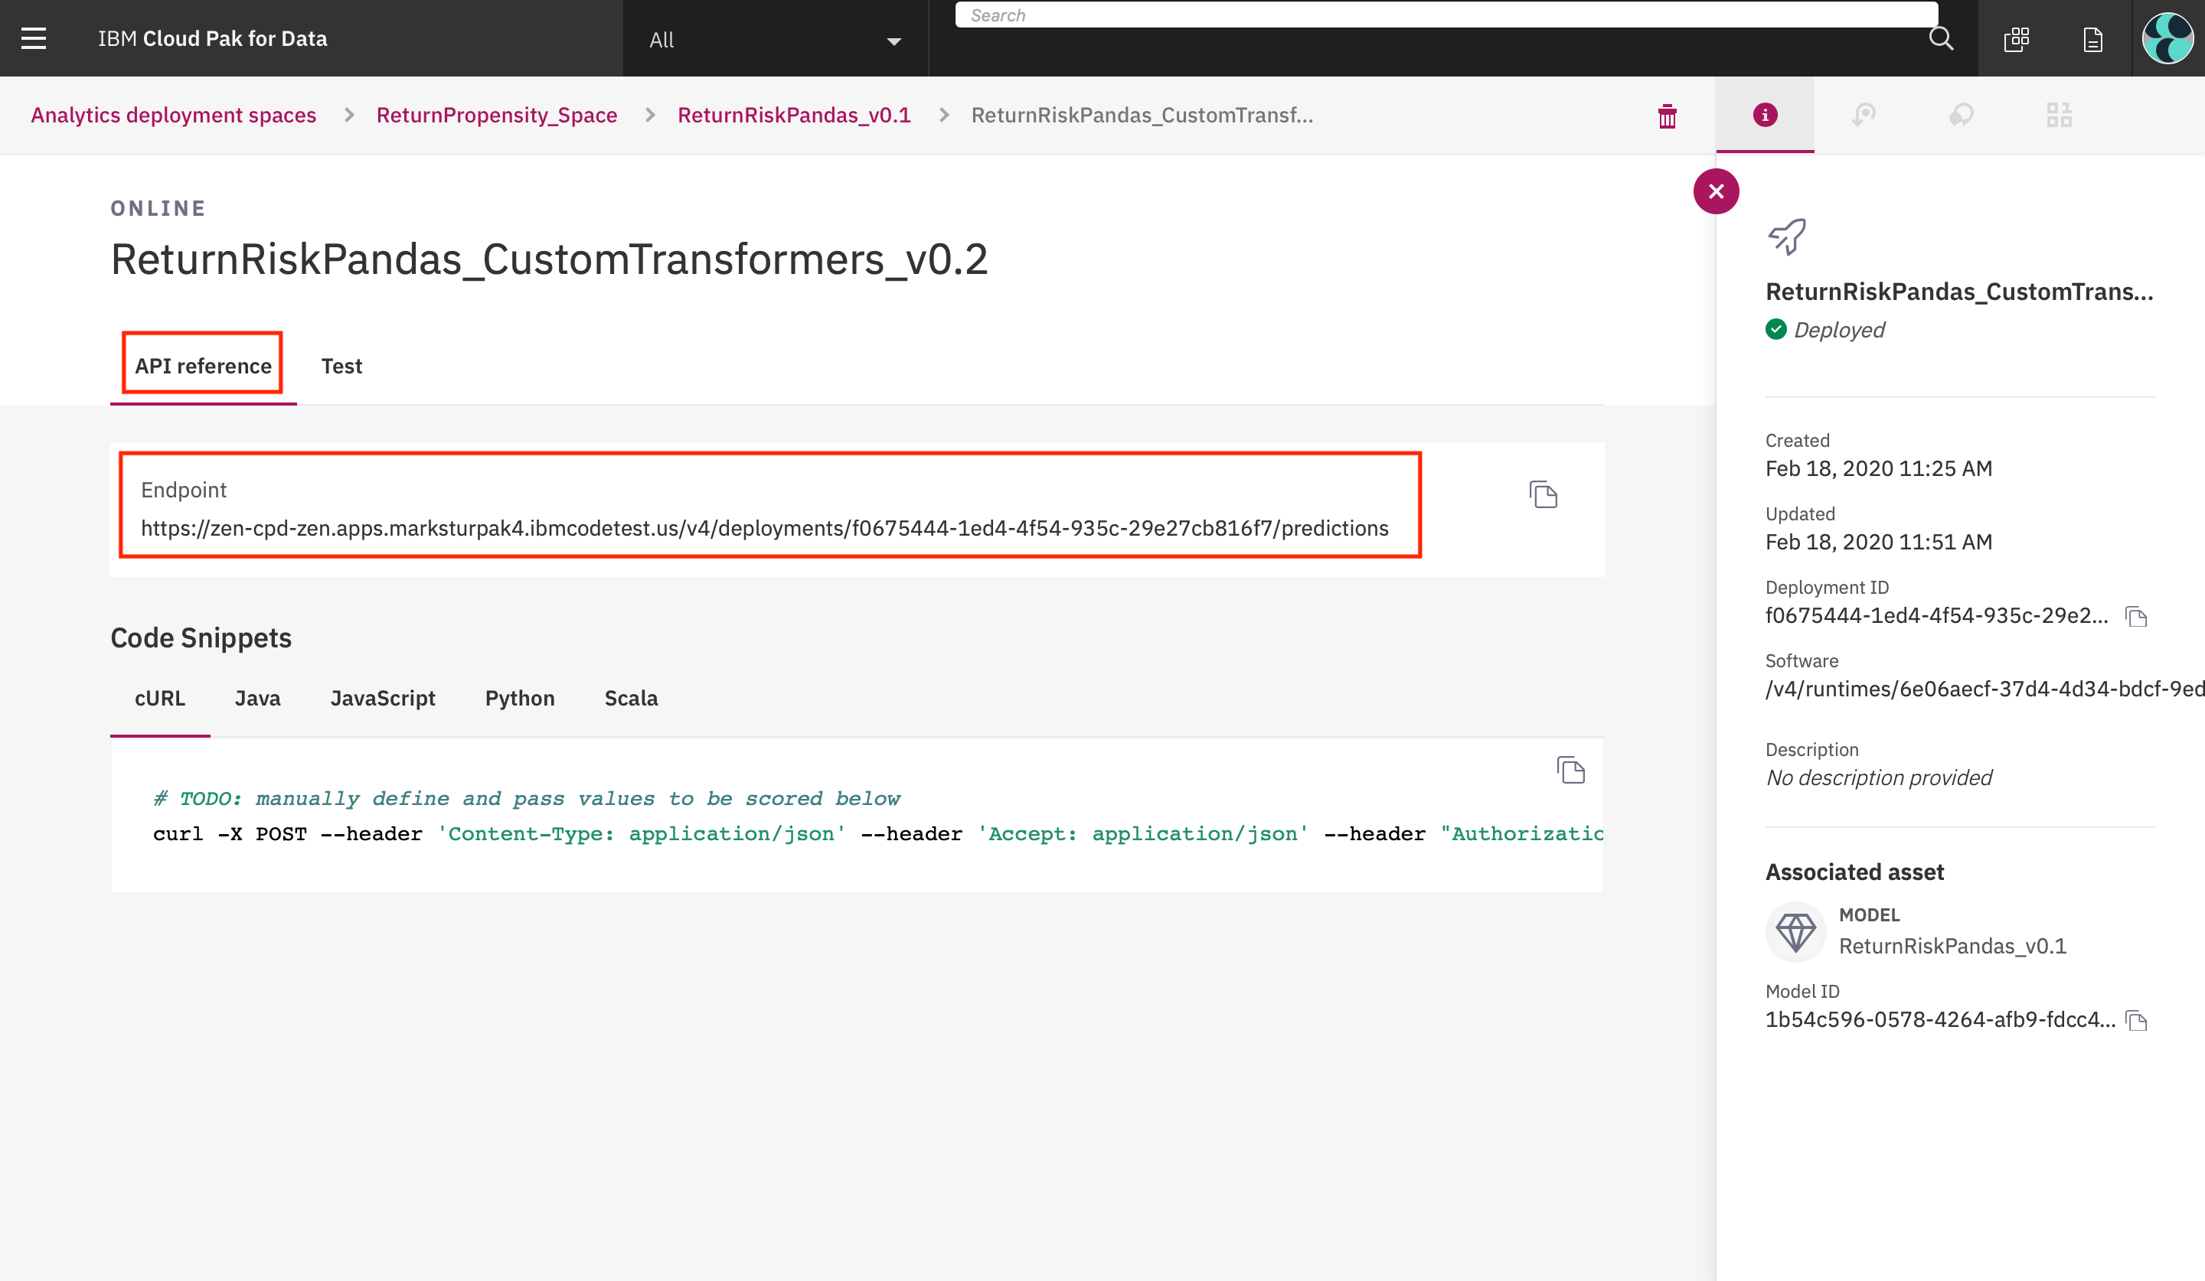Navigate to ReturnPropensity_Space breadcrumb

tap(496, 116)
